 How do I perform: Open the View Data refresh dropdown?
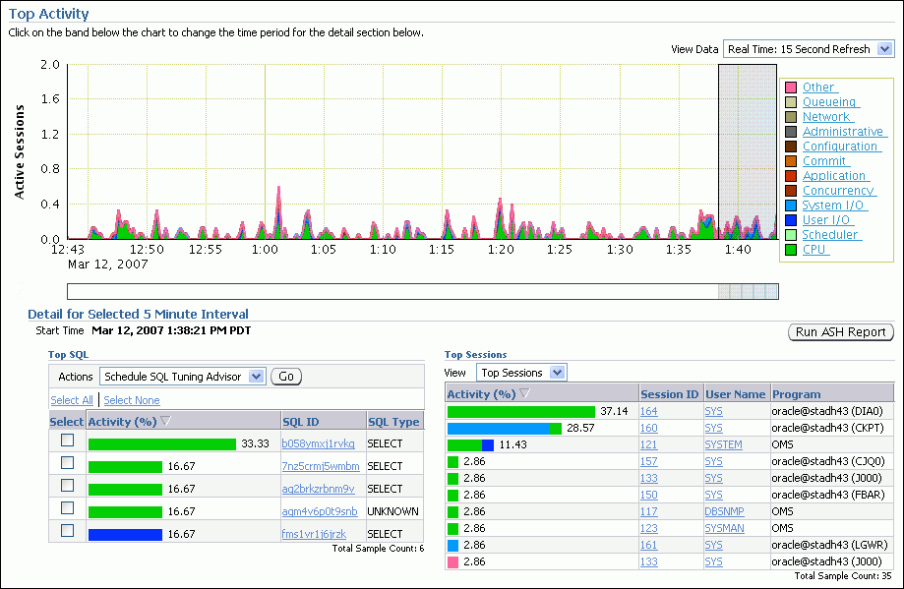pos(884,48)
